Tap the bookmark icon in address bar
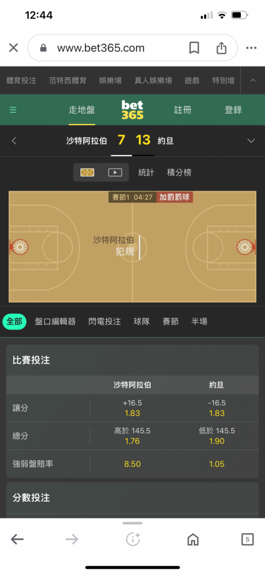The height and width of the screenshot is (574, 265). click(194, 48)
